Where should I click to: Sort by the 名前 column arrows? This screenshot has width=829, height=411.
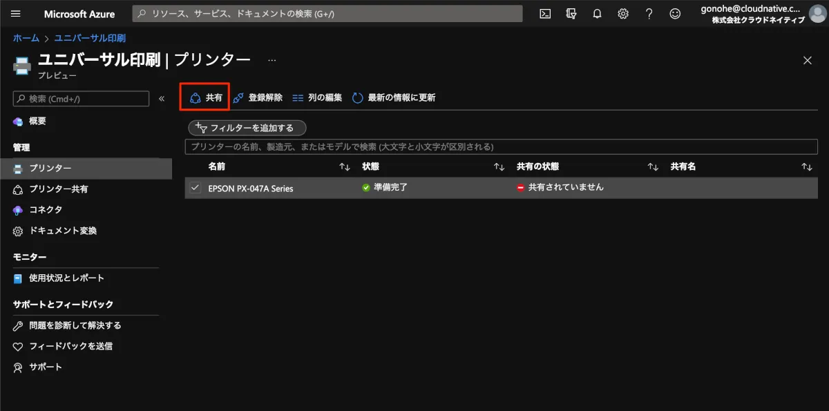click(x=345, y=167)
